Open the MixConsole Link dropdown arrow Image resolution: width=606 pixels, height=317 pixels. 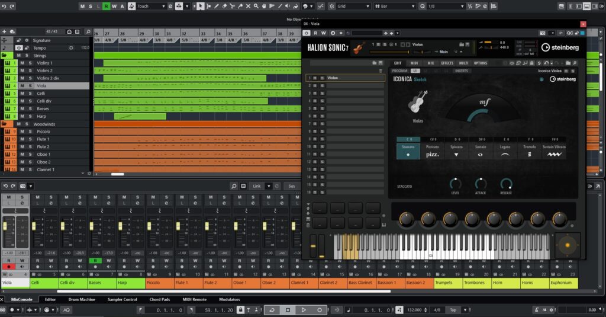click(269, 186)
